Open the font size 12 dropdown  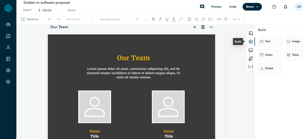(x=141, y=19)
